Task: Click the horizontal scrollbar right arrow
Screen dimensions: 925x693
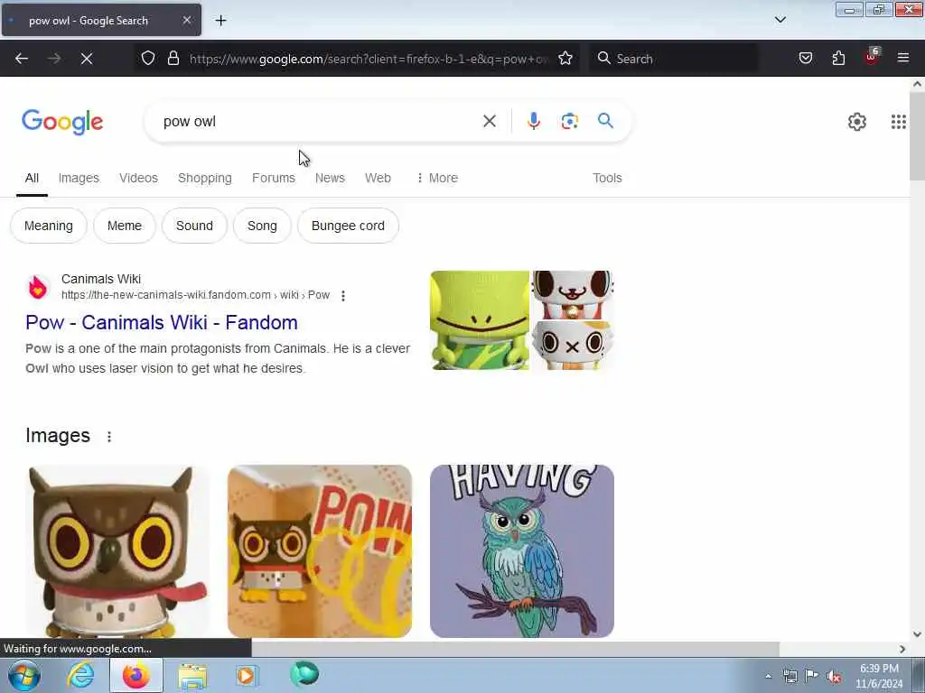Action: [x=902, y=649]
